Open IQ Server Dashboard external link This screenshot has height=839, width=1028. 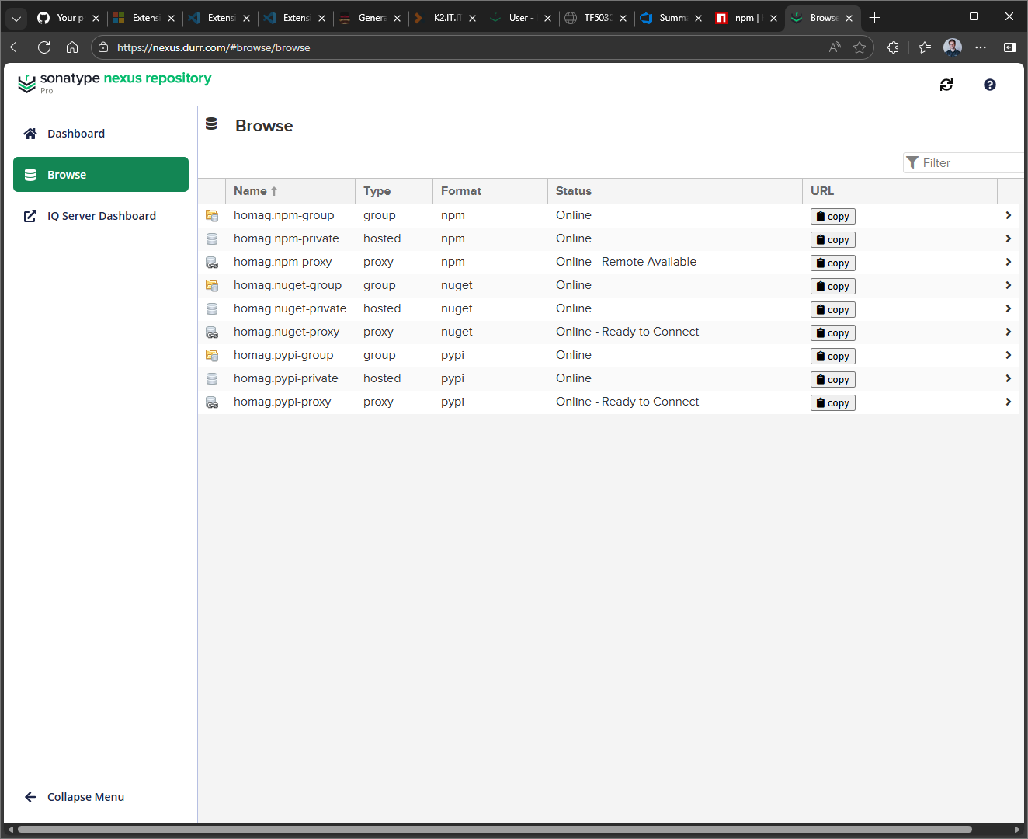(101, 216)
